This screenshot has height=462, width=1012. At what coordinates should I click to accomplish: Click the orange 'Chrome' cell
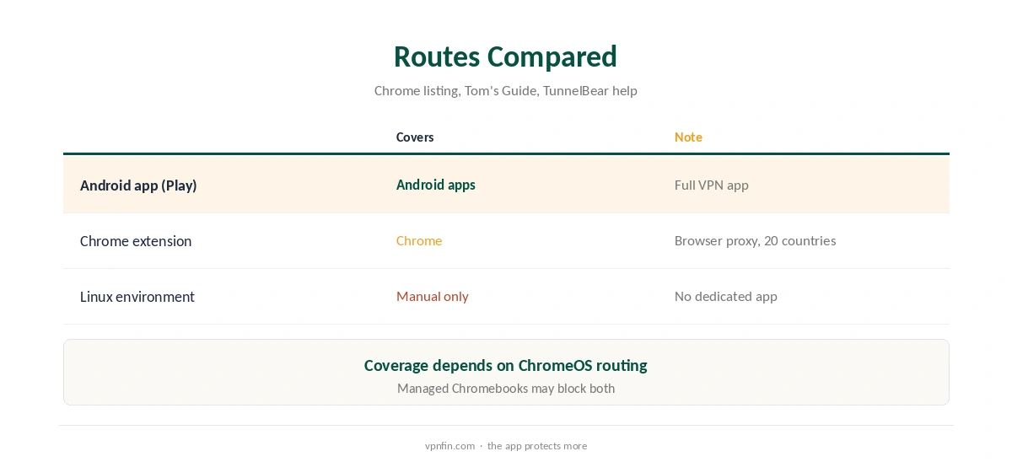[419, 240]
